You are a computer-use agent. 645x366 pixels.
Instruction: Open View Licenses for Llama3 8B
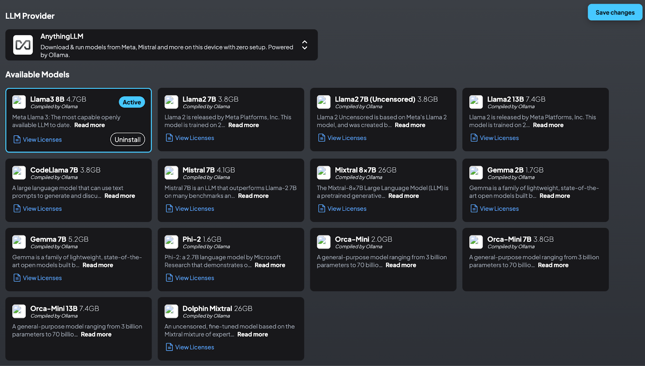[x=37, y=139]
